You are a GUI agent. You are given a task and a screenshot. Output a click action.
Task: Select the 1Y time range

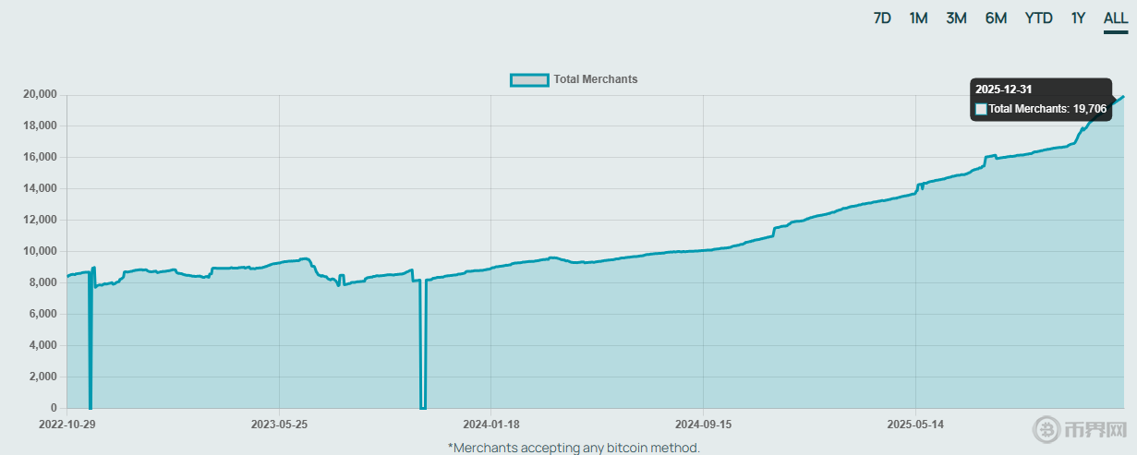click(x=1078, y=18)
